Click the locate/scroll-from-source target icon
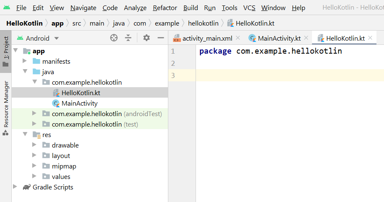Image resolution: width=384 pixels, height=202 pixels. (x=114, y=38)
